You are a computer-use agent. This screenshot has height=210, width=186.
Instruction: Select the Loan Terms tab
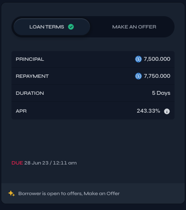click(x=52, y=27)
